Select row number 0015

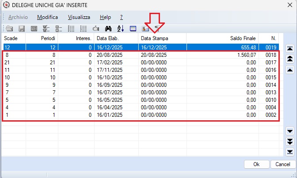point(271,78)
